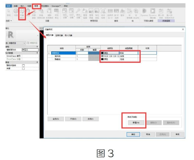Click Select by ID (按ID选择) icon
The height and width of the screenshot is (160, 194).
116,14
